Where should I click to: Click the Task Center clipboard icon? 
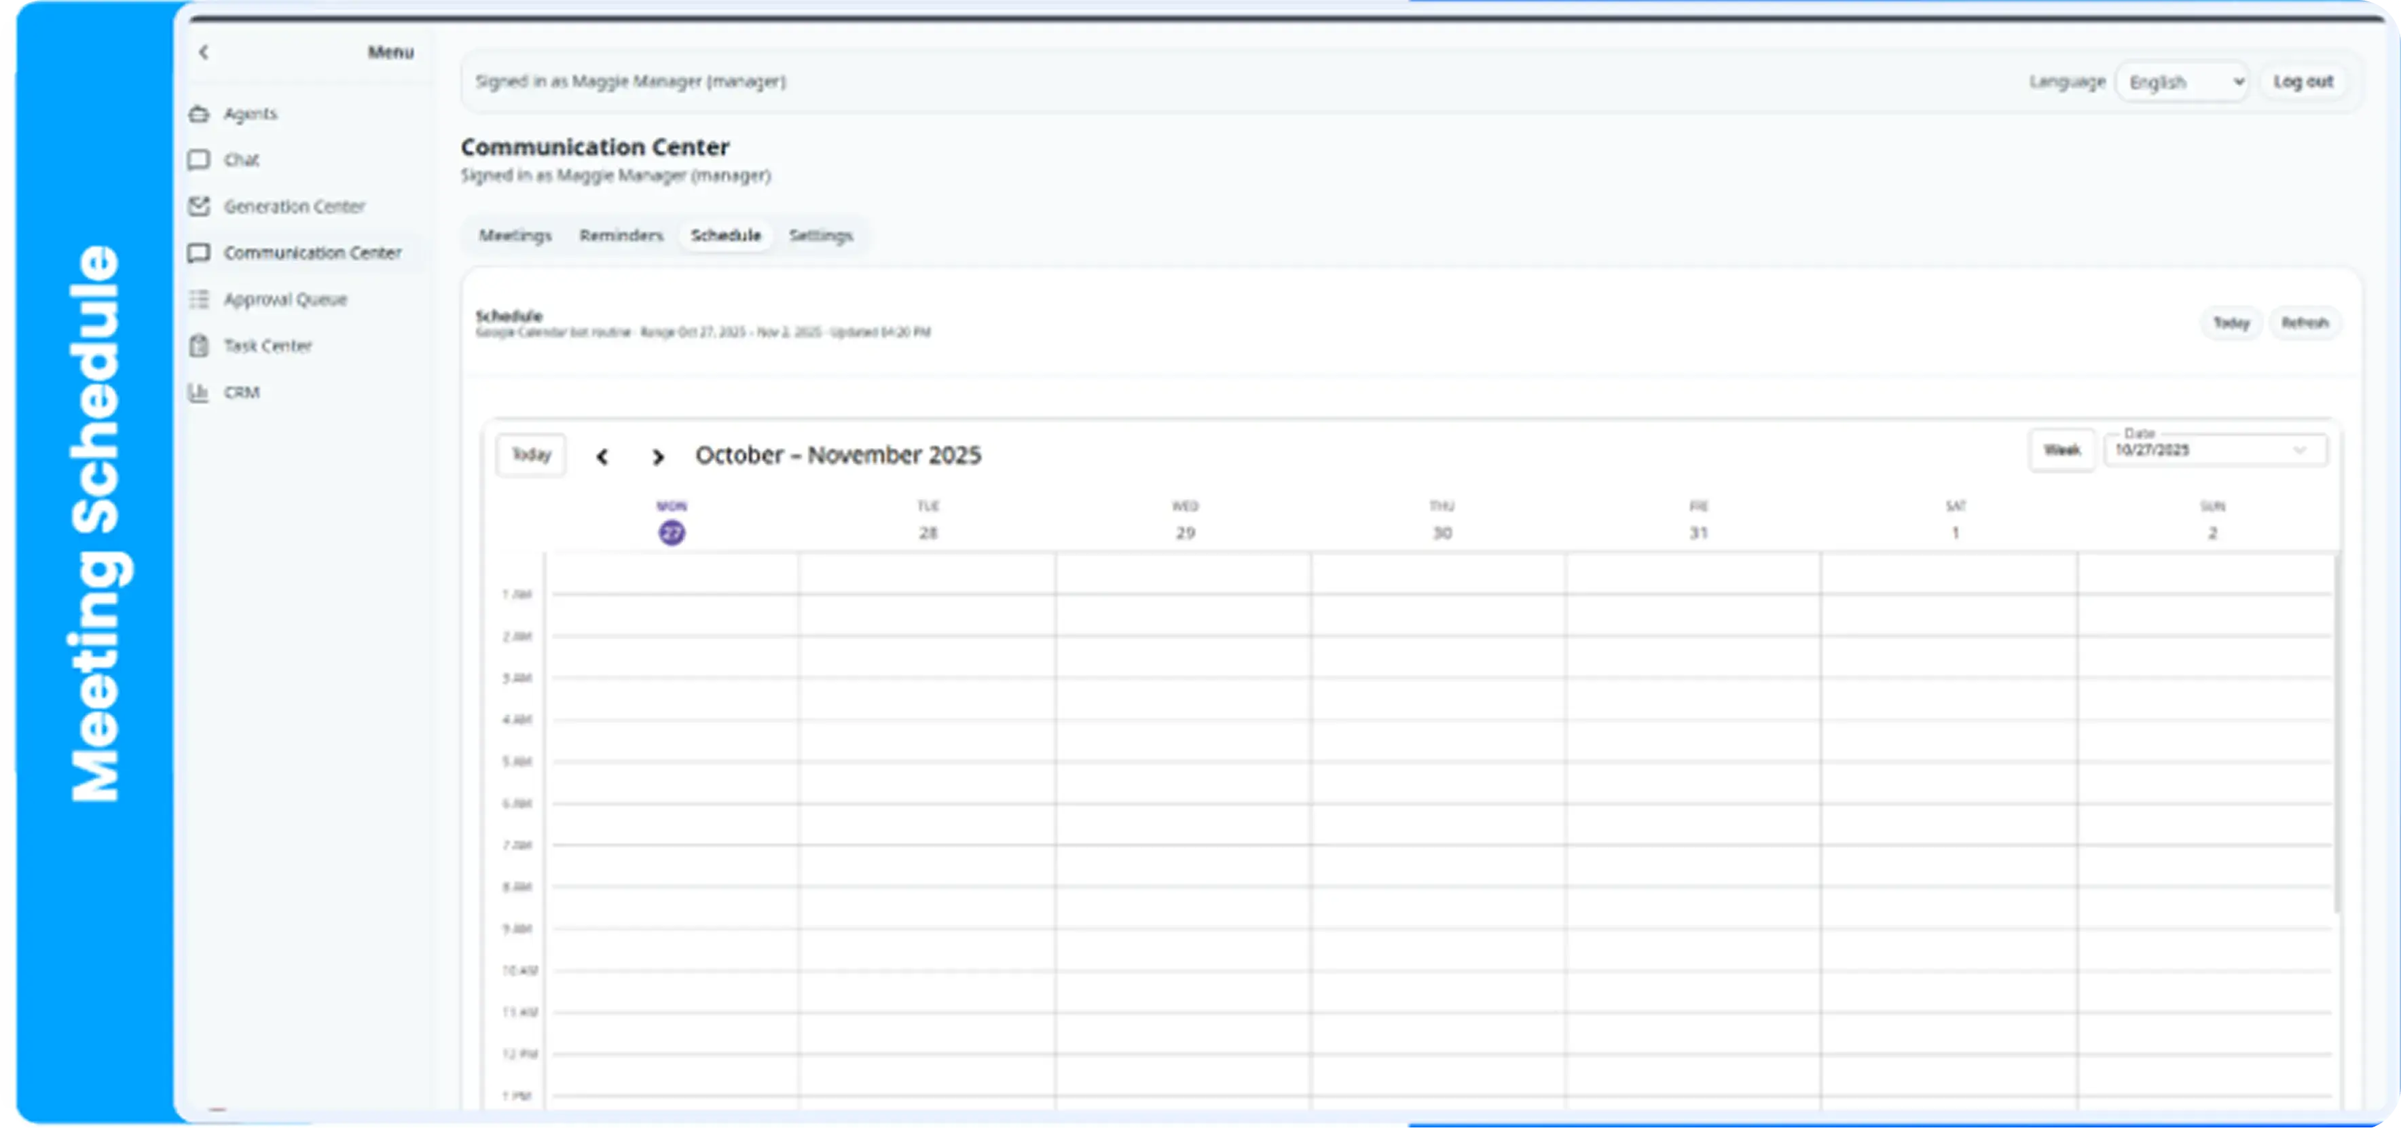(x=198, y=346)
